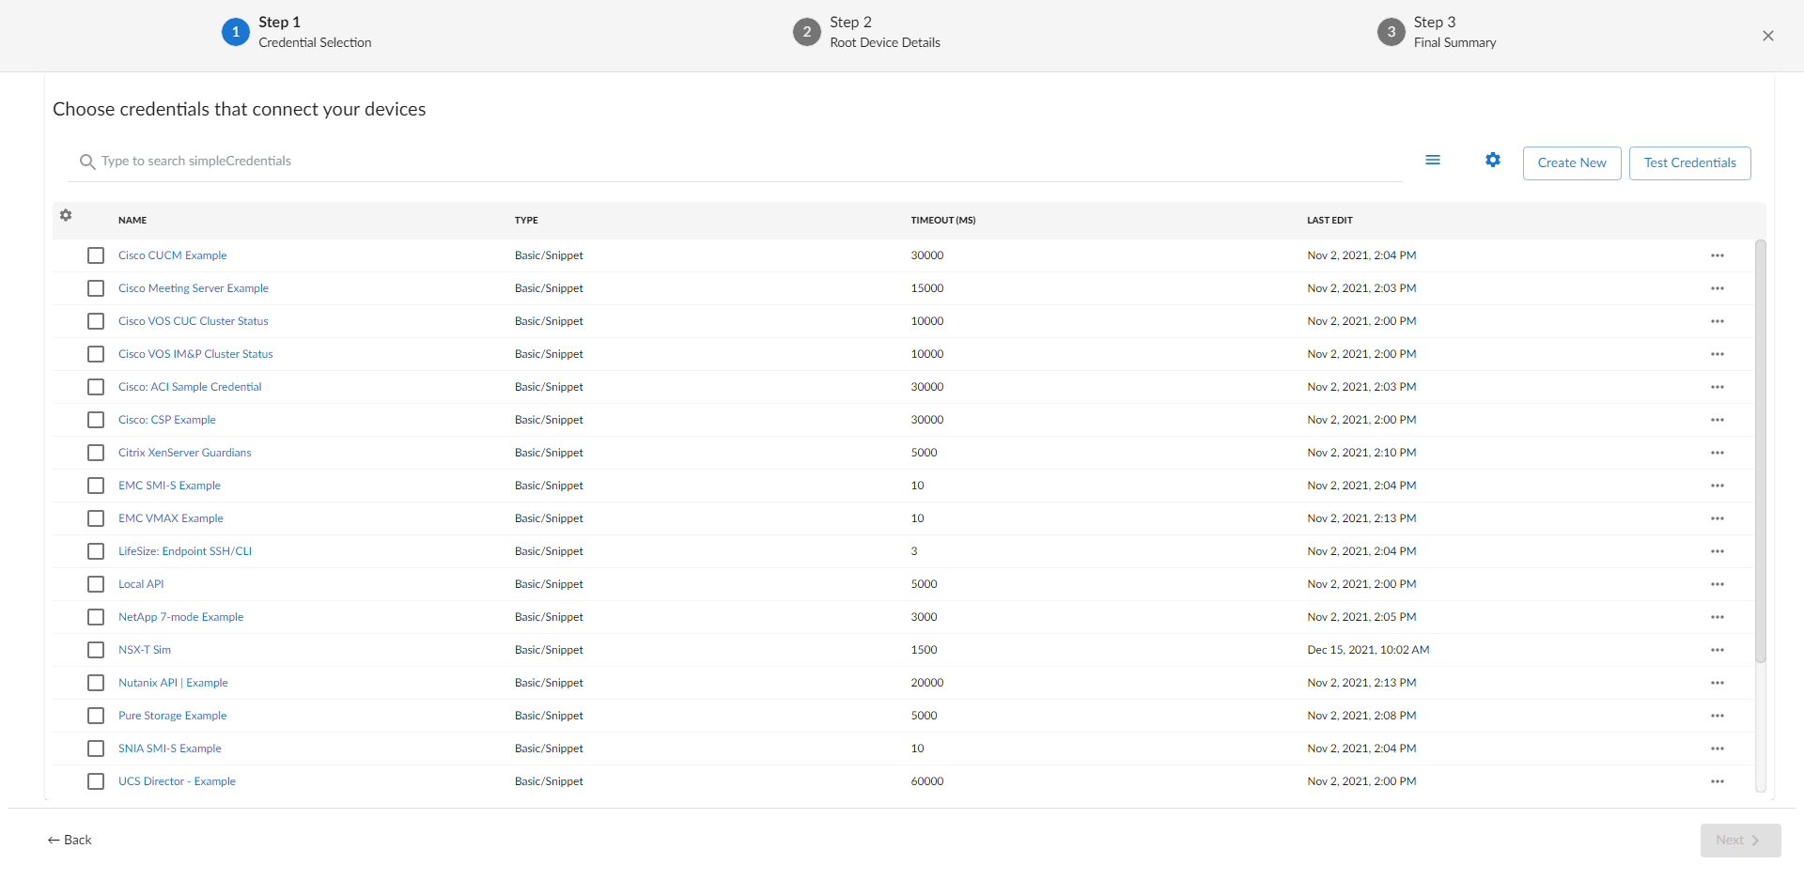Expand options menu for Citrix XenServer Guardians
The image size is (1804, 880).
[1717, 453]
